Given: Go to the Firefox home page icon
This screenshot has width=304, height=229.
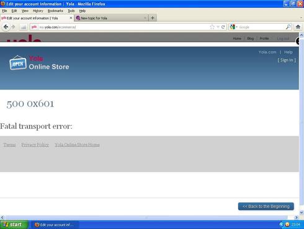Looking at the screenshot, I should click(298, 27).
